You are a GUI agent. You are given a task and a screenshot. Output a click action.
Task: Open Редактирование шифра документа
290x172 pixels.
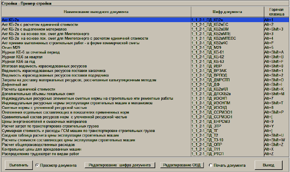click(120, 165)
